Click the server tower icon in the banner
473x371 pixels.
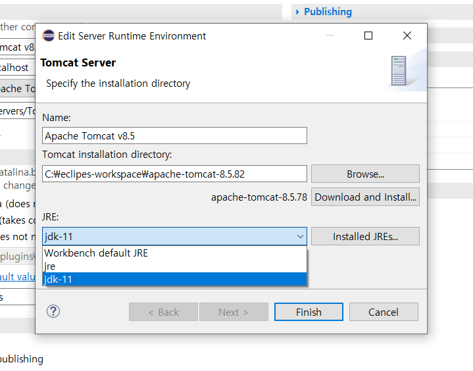click(x=399, y=71)
